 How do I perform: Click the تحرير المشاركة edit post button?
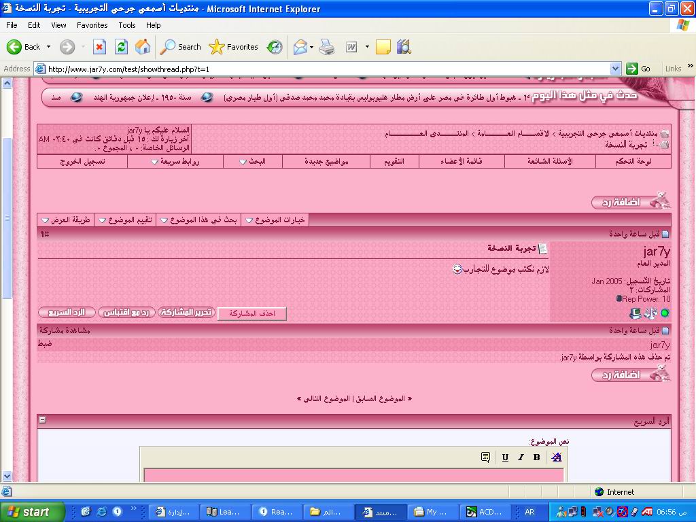click(186, 313)
